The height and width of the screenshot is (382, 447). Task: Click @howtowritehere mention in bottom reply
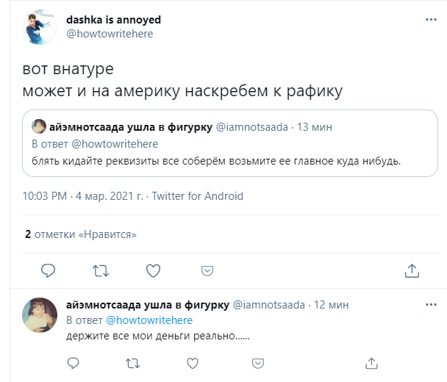[149, 320]
